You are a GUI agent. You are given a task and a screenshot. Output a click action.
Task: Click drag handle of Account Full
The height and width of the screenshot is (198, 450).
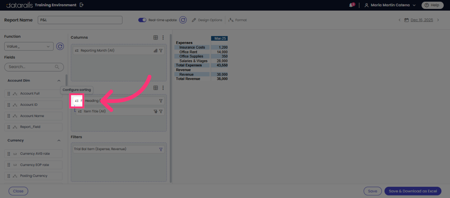[9, 94]
